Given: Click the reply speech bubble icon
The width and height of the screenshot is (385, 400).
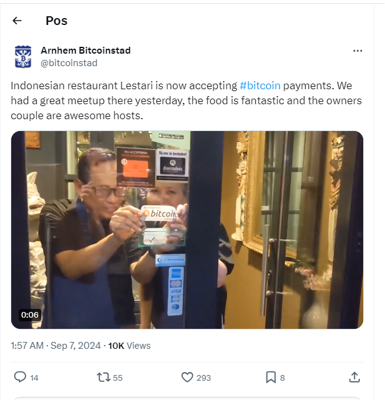Looking at the screenshot, I should [x=20, y=377].
